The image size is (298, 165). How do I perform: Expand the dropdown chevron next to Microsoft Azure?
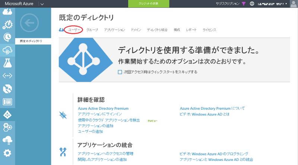pos(42,4)
